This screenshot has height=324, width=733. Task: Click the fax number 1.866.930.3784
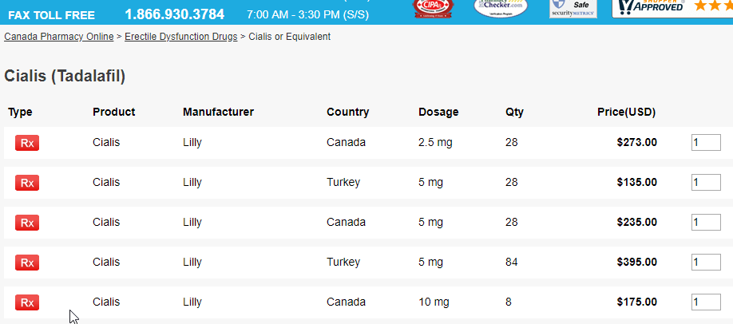[x=174, y=14]
